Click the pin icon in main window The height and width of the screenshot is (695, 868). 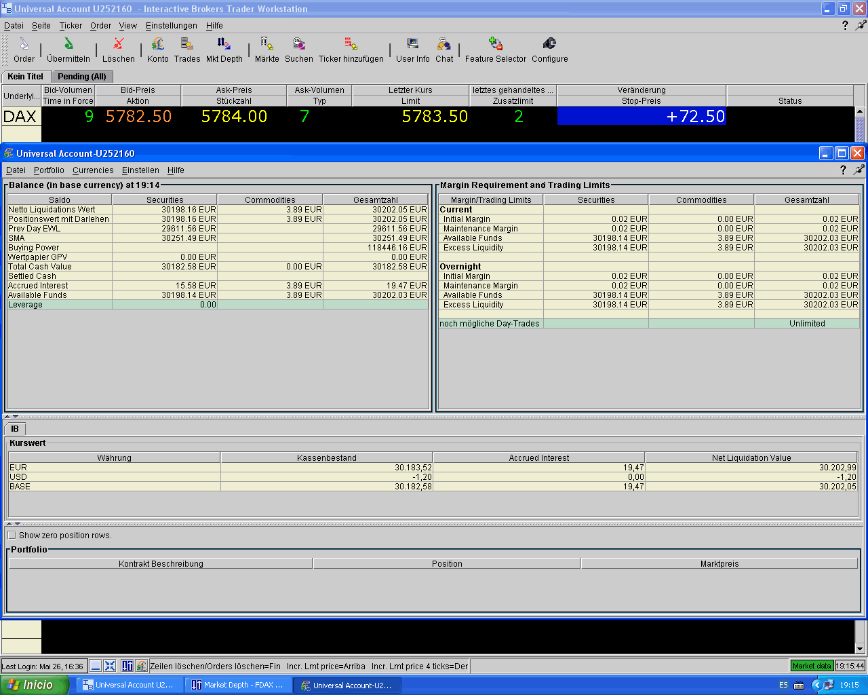pos(861,25)
